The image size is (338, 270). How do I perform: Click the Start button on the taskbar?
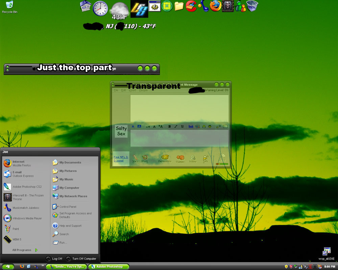(8, 267)
